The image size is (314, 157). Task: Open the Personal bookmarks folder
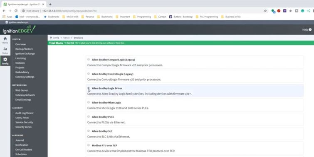(x=87, y=17)
